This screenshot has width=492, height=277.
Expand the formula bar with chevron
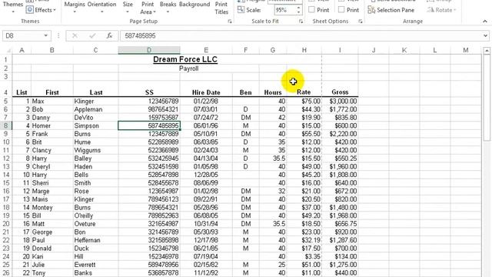(485, 36)
